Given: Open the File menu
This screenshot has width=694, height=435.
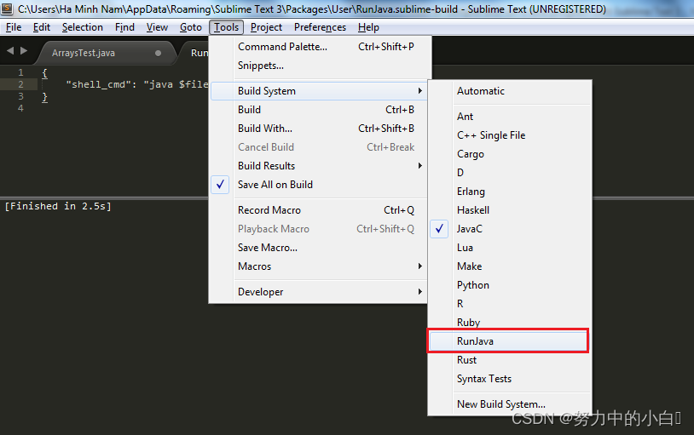Looking at the screenshot, I should coord(14,27).
